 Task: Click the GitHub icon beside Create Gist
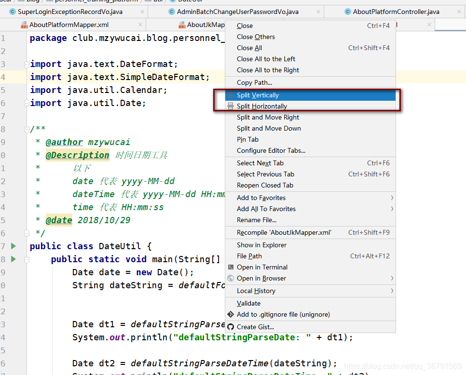[x=231, y=327]
